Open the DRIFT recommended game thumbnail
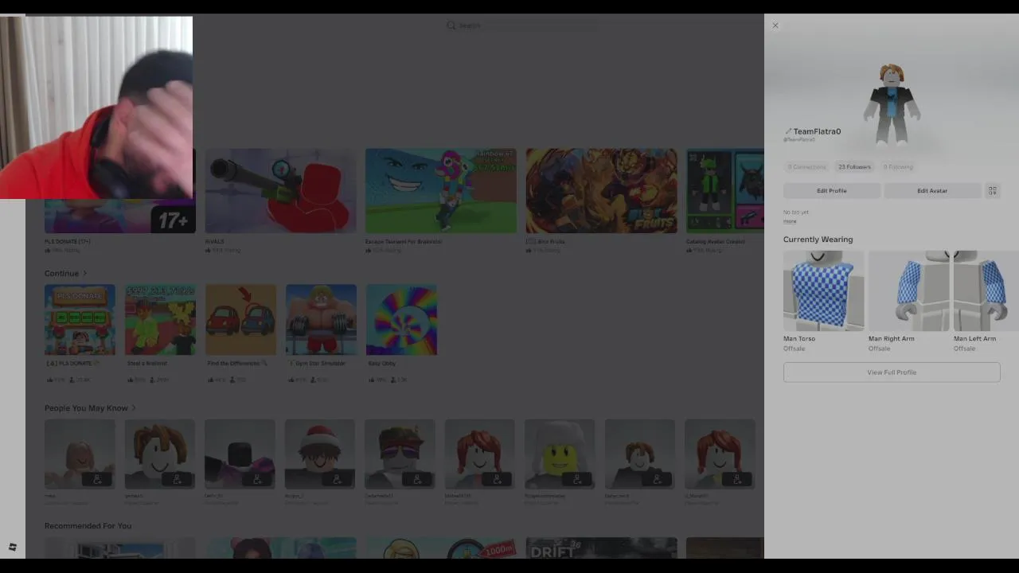 601,548
